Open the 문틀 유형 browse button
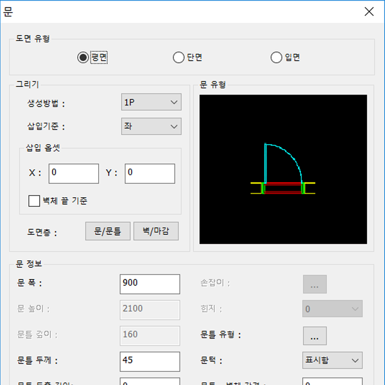This screenshot has width=385, height=385. tap(315, 335)
